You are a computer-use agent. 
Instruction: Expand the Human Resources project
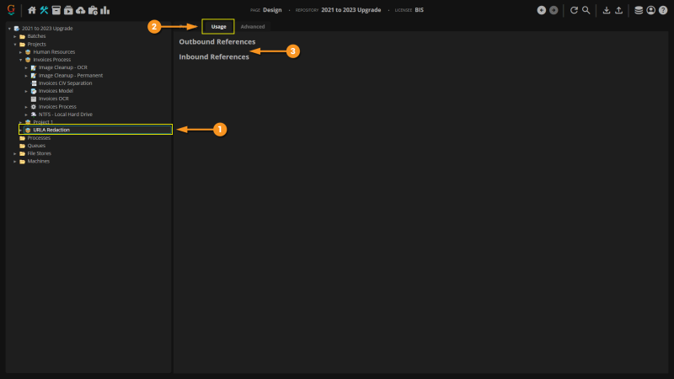(x=20, y=52)
